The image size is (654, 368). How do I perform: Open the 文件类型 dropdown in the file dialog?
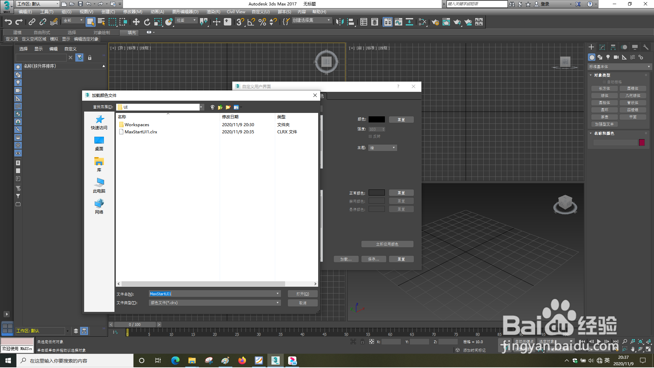(277, 302)
